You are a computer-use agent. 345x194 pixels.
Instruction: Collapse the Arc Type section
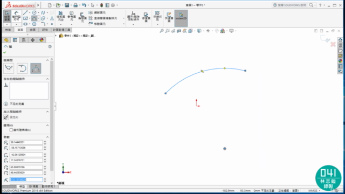click(x=47, y=60)
